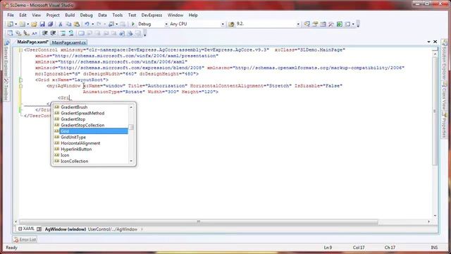This screenshot has width=451, height=254.
Task: Open the Undo history dropdown arrow
Action: pyautogui.click(x=92, y=24)
